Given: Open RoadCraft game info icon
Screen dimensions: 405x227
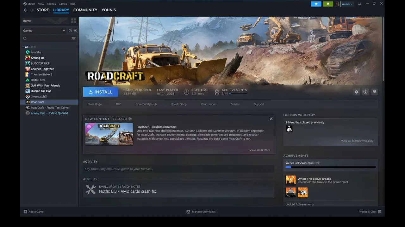Looking at the screenshot, I should coord(365,92).
